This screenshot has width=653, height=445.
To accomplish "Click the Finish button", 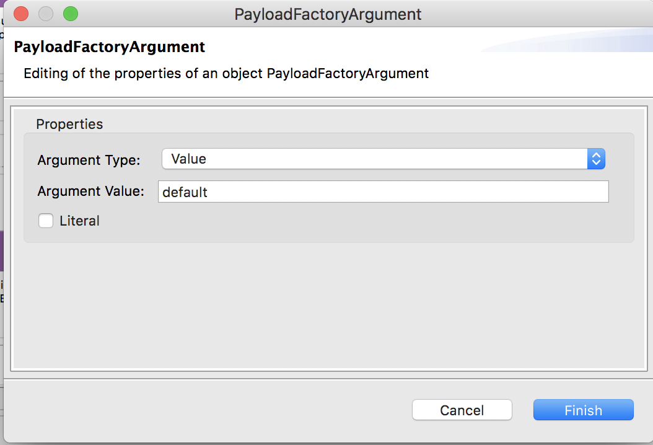I will pos(583,410).
